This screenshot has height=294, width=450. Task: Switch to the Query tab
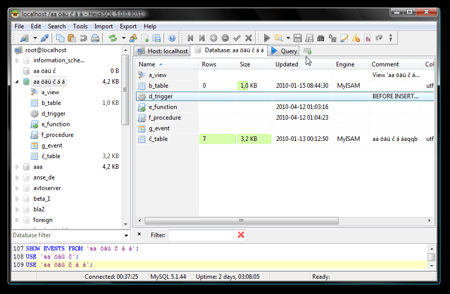pyautogui.click(x=284, y=51)
